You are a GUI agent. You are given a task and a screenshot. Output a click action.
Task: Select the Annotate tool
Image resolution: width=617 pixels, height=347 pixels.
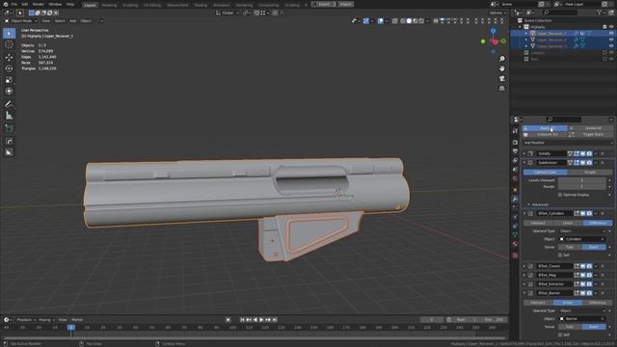tap(9, 104)
